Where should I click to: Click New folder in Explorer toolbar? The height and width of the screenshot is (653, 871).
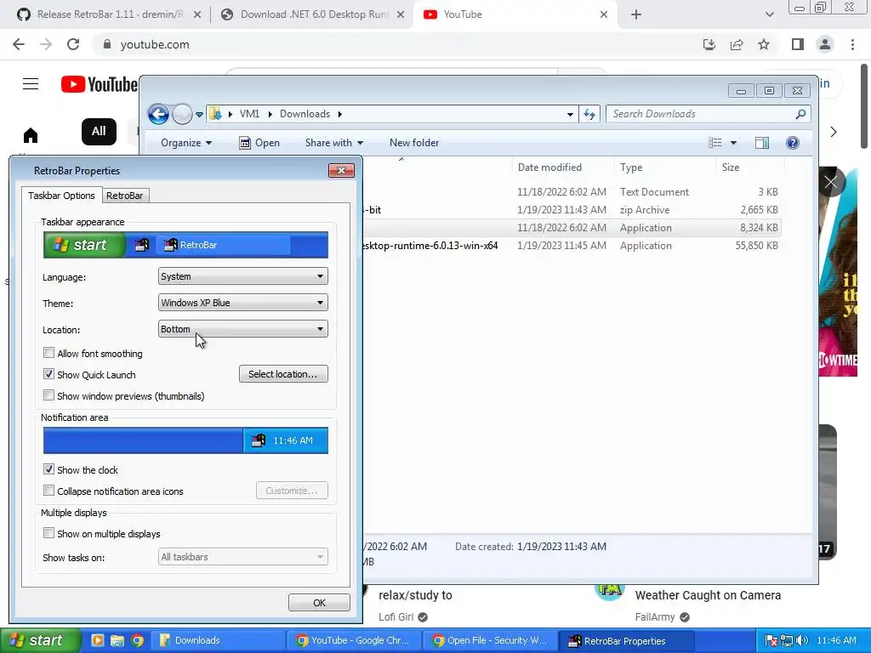[414, 143]
